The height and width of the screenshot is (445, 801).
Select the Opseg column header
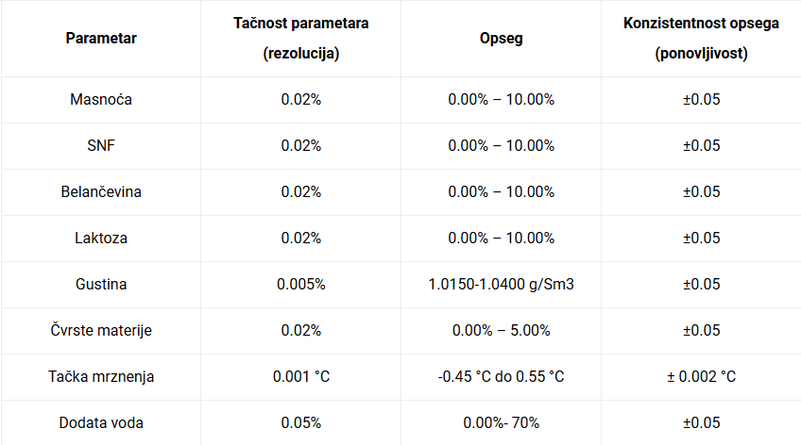pyautogui.click(x=501, y=39)
